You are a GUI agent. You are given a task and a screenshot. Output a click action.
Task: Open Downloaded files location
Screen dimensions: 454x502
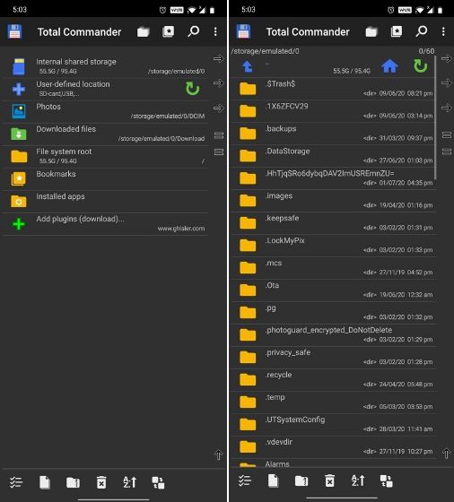tap(105, 134)
